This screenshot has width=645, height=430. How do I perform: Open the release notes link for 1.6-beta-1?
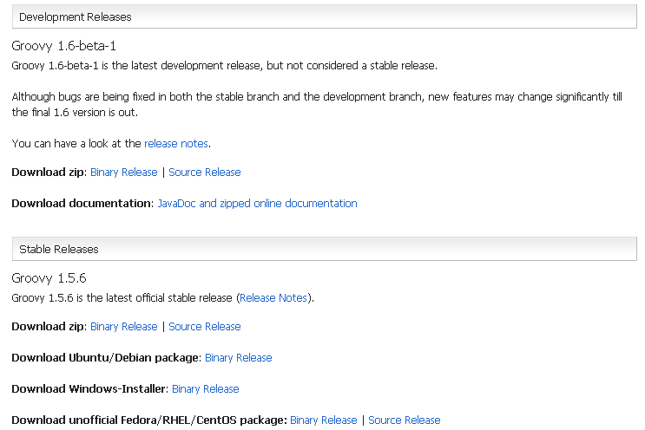(x=176, y=143)
